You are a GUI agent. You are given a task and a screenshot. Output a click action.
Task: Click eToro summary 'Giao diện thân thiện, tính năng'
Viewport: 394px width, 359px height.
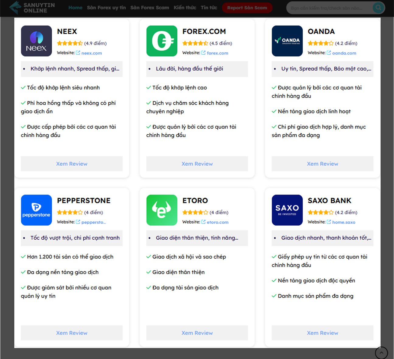[197, 238]
